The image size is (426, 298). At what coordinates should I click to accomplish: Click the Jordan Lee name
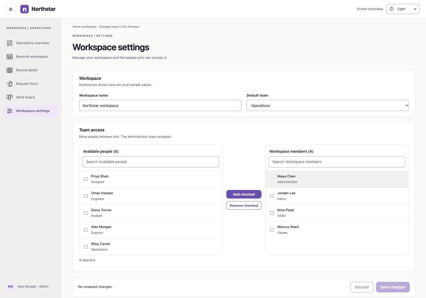point(286,193)
